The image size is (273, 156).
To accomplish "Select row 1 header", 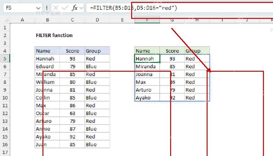I will coord(5,27).
